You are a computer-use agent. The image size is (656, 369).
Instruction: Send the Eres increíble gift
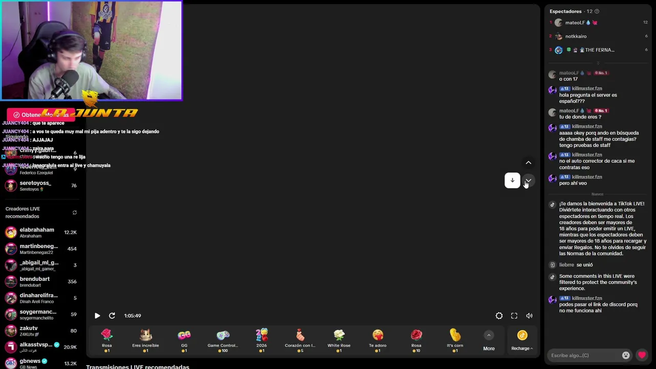tap(146, 341)
